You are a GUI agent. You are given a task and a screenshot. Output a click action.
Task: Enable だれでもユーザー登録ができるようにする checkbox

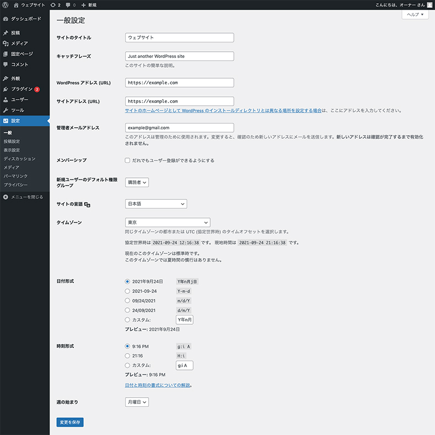[128, 160]
